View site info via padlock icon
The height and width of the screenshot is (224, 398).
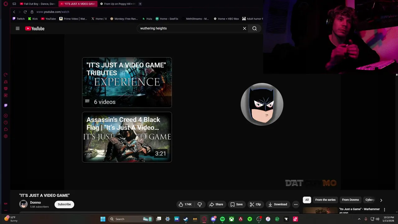point(32,12)
